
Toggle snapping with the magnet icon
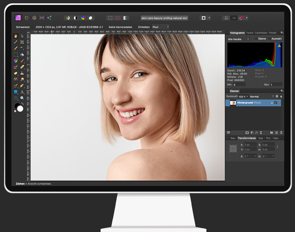coord(241,18)
